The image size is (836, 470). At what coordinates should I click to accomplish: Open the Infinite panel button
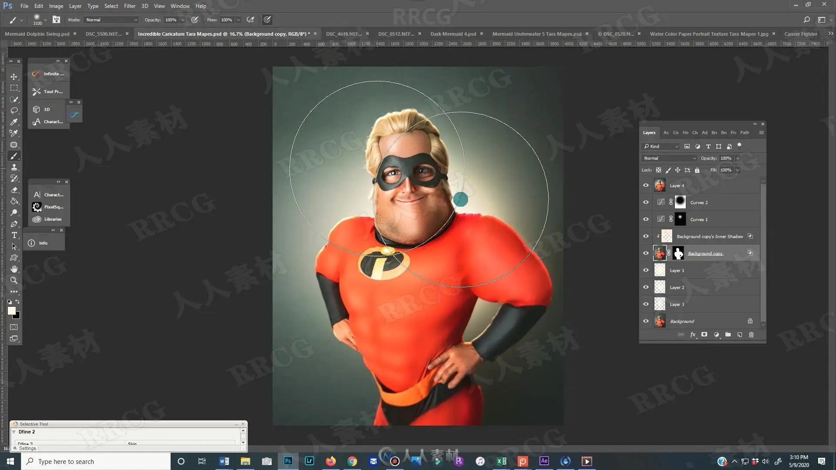(48, 74)
